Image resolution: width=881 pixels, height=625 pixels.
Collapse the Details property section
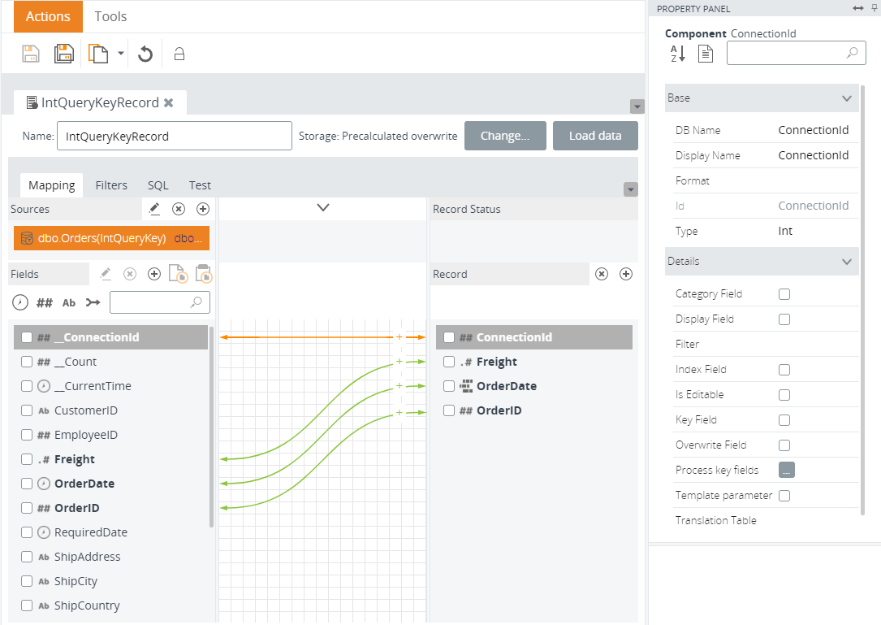pos(847,261)
